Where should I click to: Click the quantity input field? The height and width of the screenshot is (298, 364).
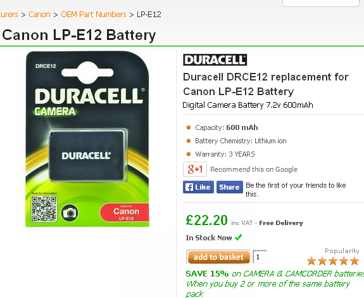260,257
